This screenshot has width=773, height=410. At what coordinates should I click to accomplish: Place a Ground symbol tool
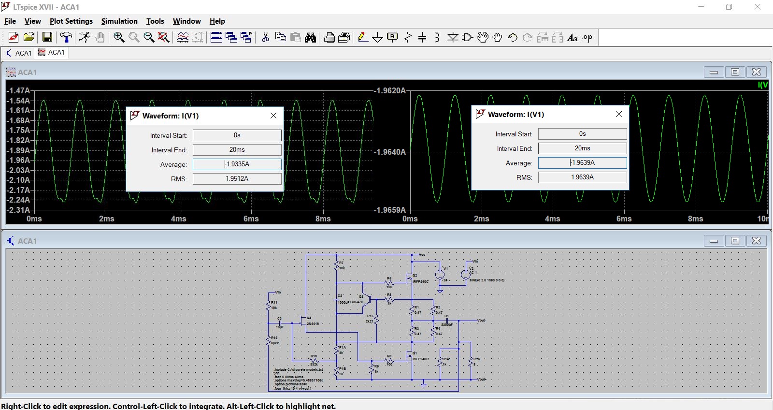(378, 37)
